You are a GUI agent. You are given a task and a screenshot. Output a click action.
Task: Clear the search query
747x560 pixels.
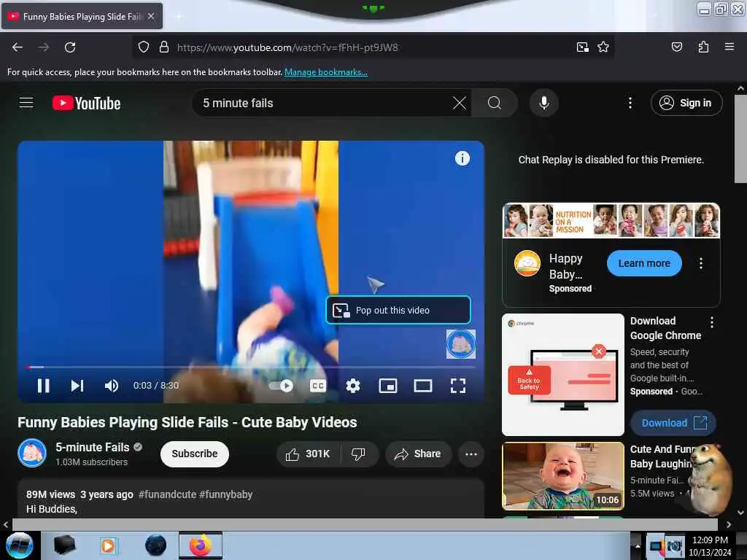[x=460, y=103]
